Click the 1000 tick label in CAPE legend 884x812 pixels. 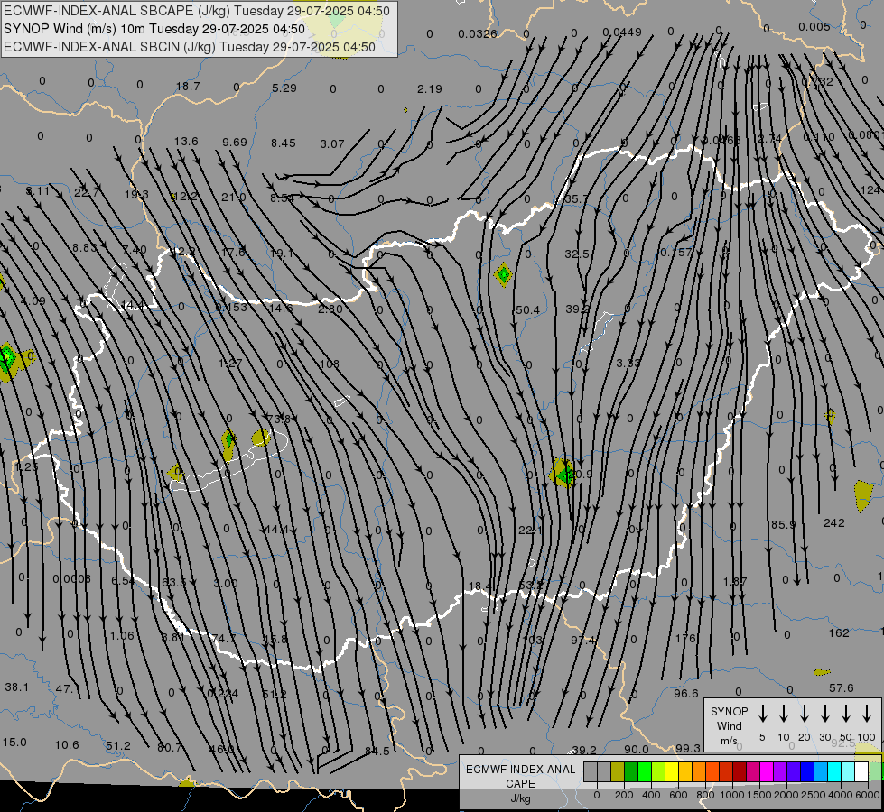(x=731, y=795)
